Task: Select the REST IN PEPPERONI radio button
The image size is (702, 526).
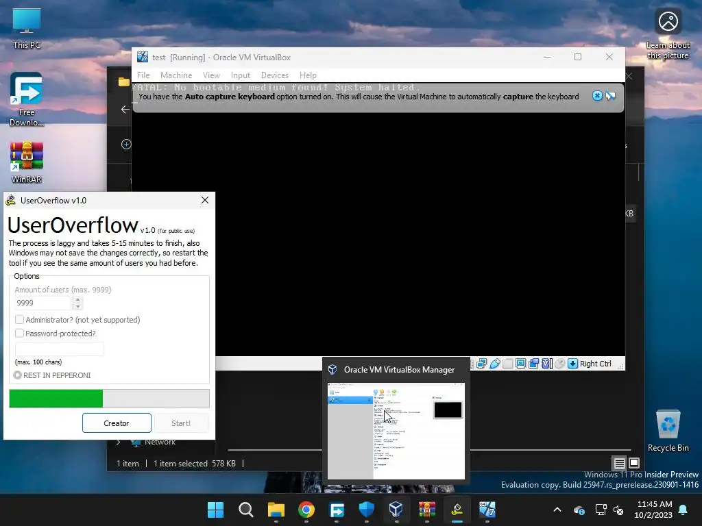Action: click(17, 375)
